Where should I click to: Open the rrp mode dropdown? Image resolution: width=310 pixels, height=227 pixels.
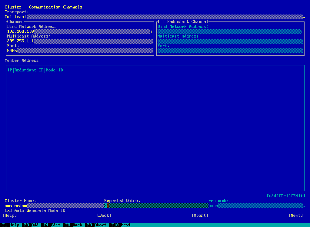(x=304, y=206)
